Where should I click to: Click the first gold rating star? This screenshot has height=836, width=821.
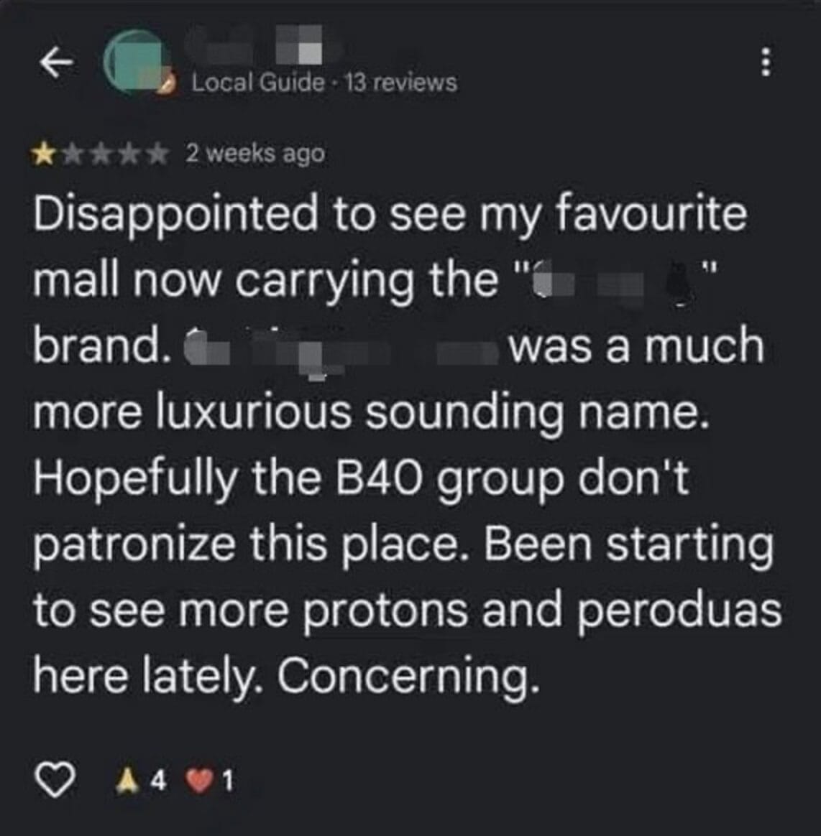click(x=44, y=154)
